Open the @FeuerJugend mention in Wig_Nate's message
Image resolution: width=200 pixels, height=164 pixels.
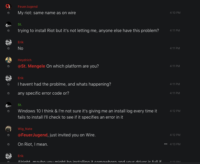32,135
